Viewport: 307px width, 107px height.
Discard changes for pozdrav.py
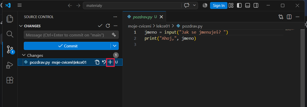tap(104, 62)
